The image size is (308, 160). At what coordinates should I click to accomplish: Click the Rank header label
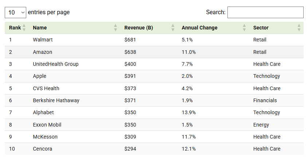click(15, 28)
